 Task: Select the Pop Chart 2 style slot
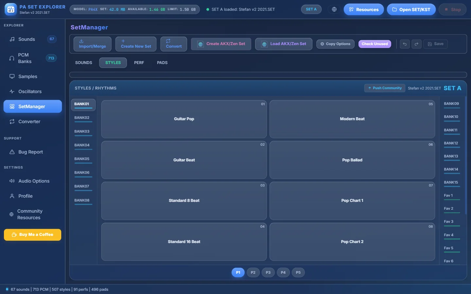pos(352,242)
